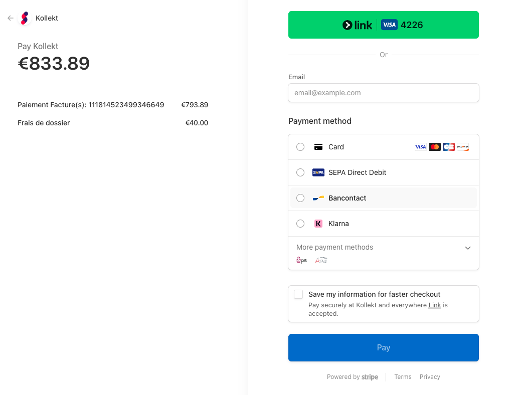Click the Przelewy24 payment method icon
514x395 pixels.
coord(320,260)
